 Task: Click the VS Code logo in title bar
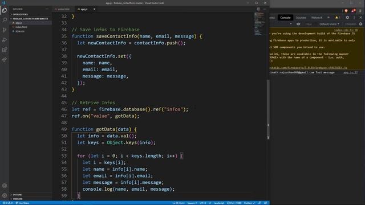(x=3, y=3)
